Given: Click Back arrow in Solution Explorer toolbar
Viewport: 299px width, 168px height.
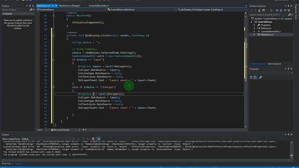Looking at the screenshot, I should pos(251,10).
